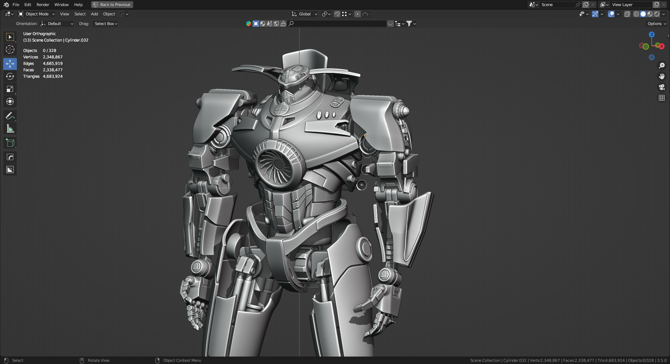Open the Window menu
The width and height of the screenshot is (670, 364).
61,5
